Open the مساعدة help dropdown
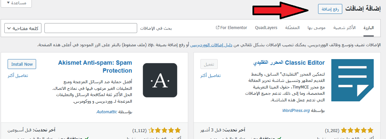This screenshot has width=386, height=139. tap(16, 3)
